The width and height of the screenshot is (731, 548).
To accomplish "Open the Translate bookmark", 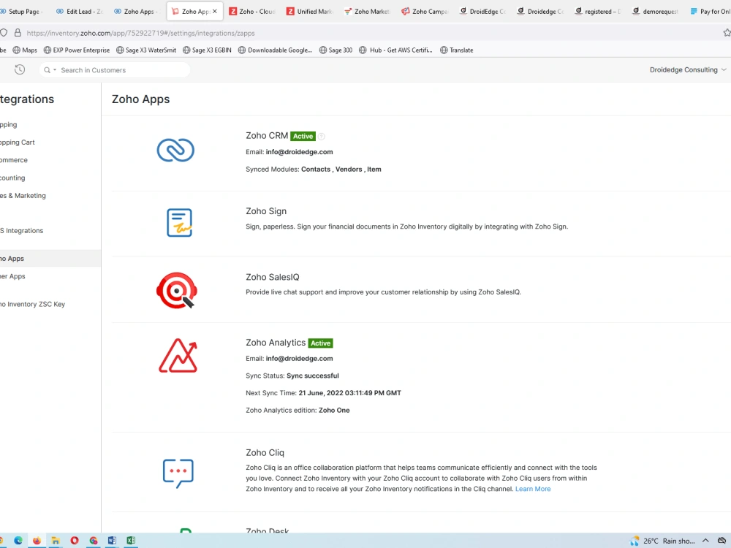I will (457, 50).
